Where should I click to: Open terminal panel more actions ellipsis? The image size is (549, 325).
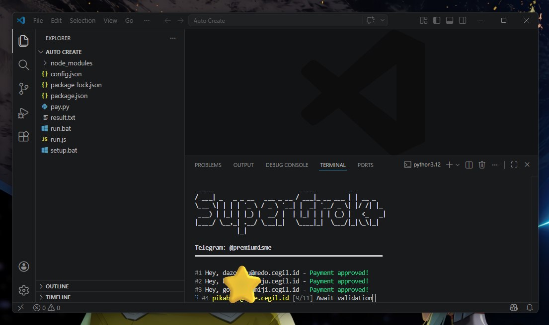coord(495,165)
